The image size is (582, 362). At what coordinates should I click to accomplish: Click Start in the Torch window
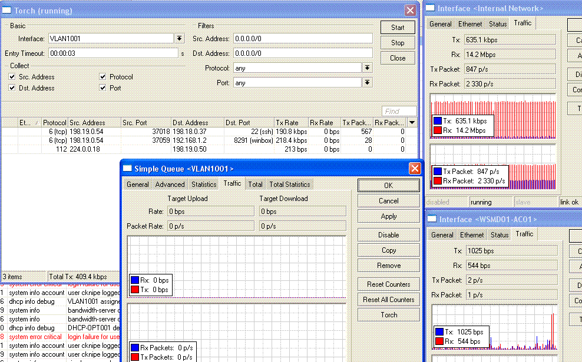point(397,27)
